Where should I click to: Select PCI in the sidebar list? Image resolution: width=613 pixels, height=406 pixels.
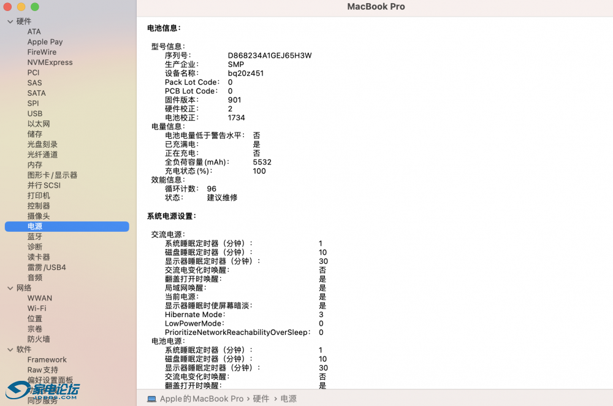[33, 73]
